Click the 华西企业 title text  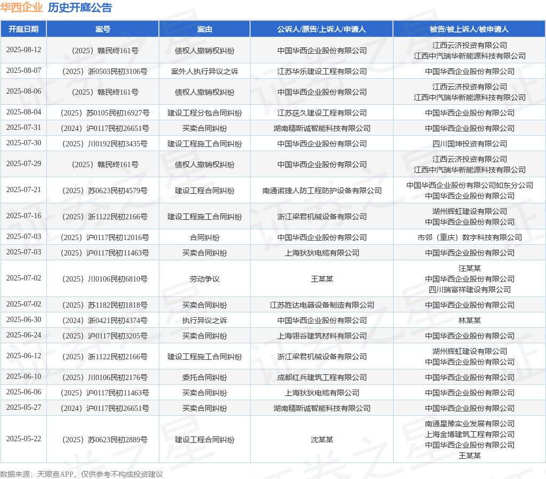(21, 7)
